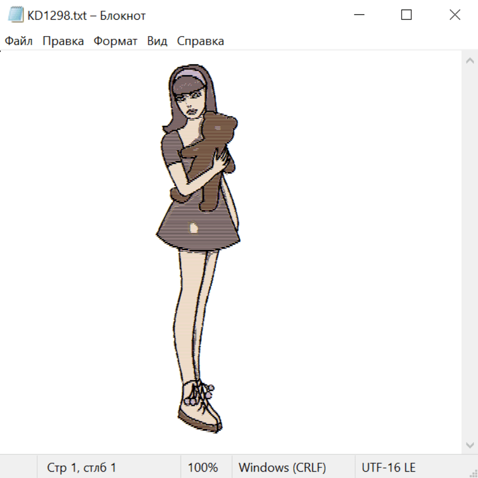The width and height of the screenshot is (478, 478).
Task: Click the vertical scrollbar track
Action: tap(470, 250)
